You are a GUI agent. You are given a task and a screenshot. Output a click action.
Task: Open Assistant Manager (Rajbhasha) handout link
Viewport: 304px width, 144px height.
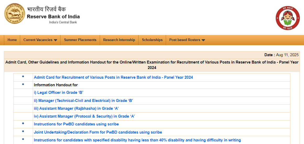76,108
